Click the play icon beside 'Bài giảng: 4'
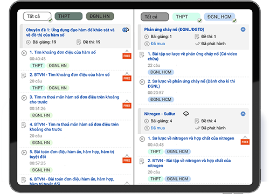The image size is (270, 194). click(x=147, y=121)
